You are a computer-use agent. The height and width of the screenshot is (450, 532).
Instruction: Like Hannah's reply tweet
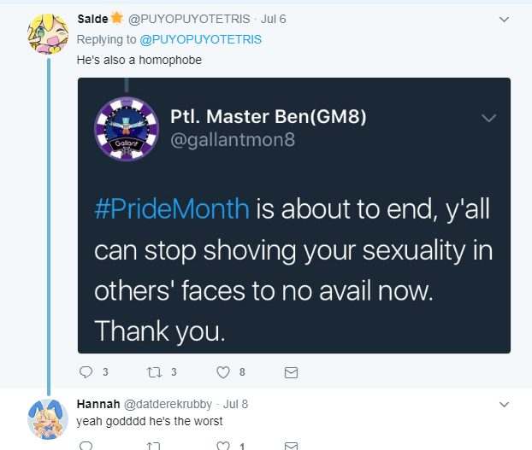pos(223,446)
